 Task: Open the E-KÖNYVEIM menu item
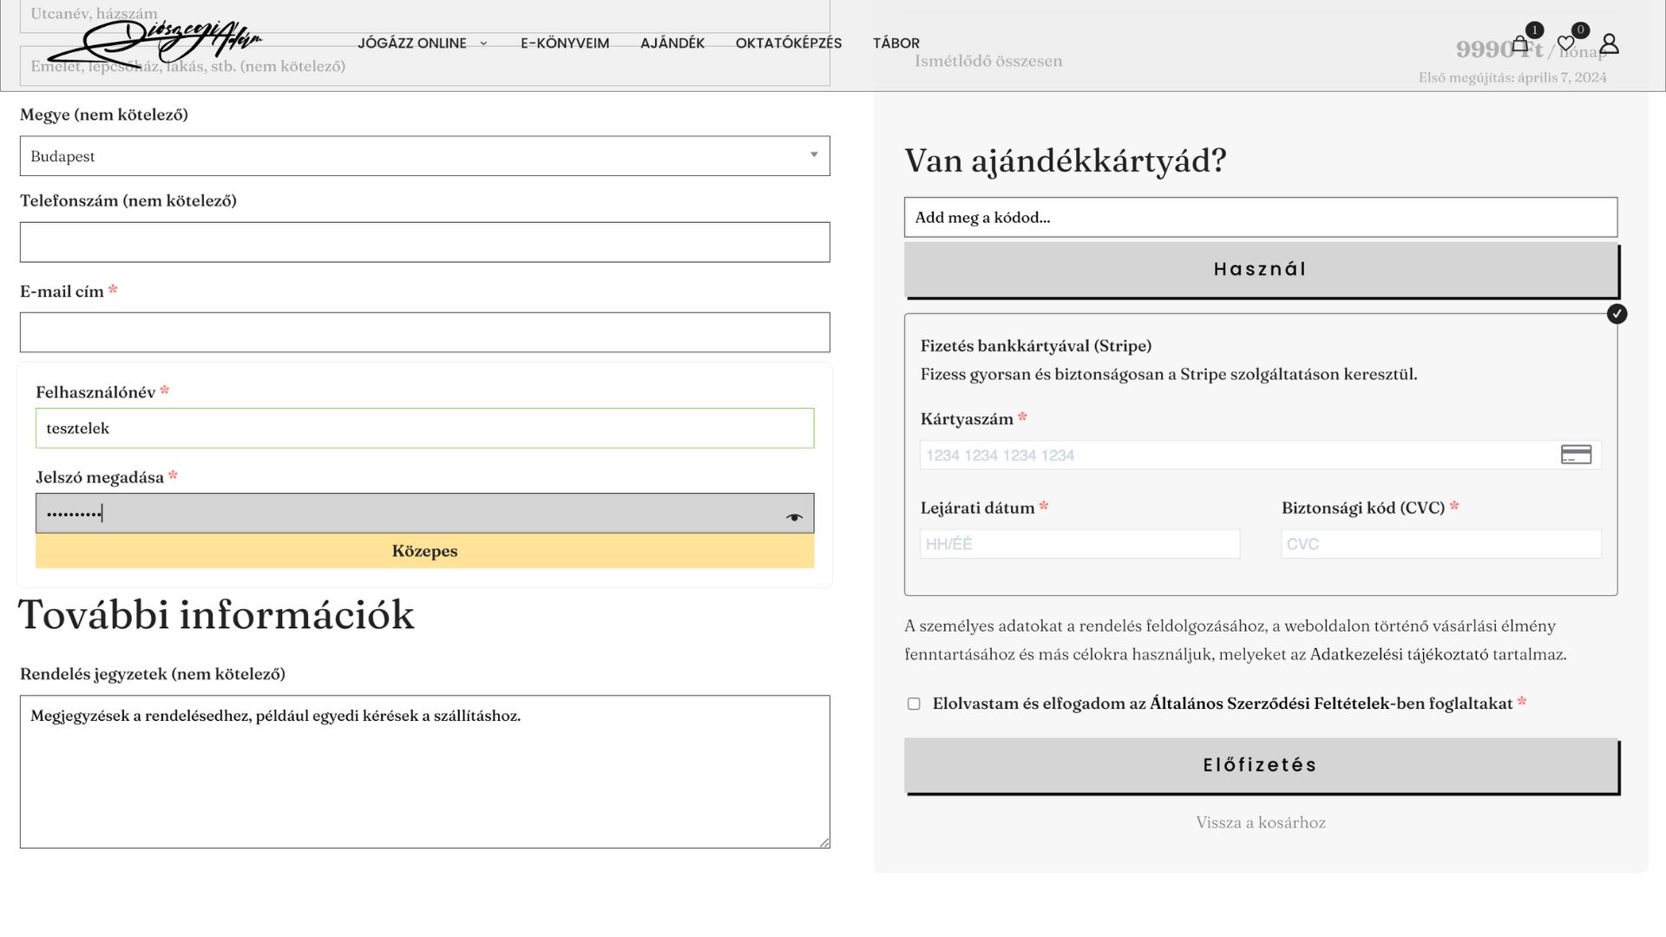coord(565,43)
